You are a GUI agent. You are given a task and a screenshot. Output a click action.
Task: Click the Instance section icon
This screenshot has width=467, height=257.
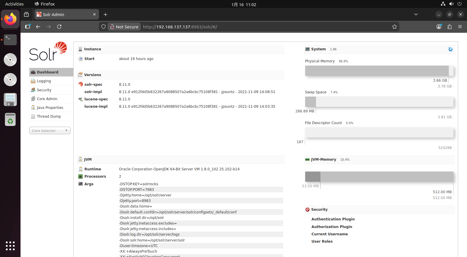click(80, 49)
